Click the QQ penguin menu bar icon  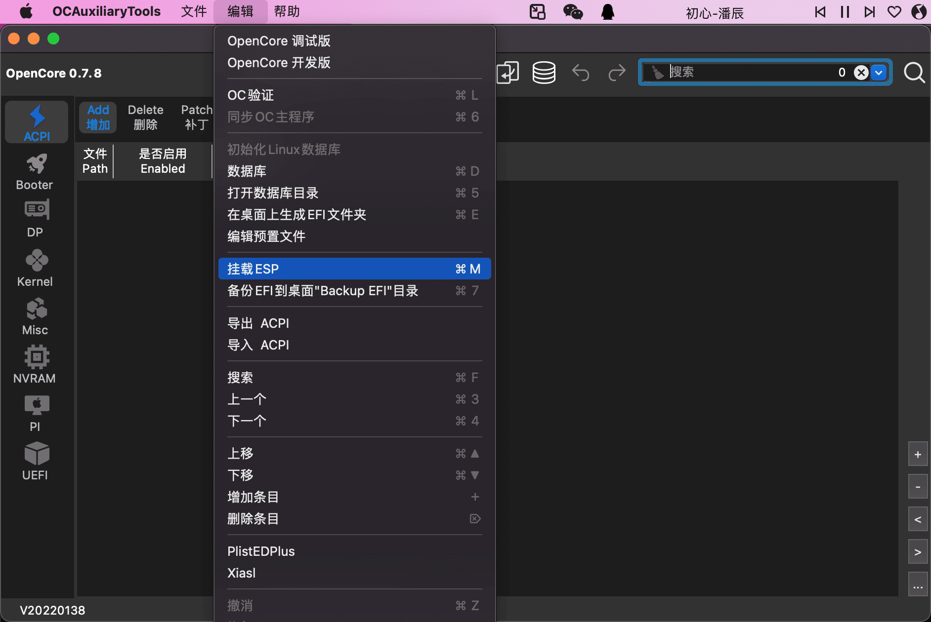pos(607,11)
